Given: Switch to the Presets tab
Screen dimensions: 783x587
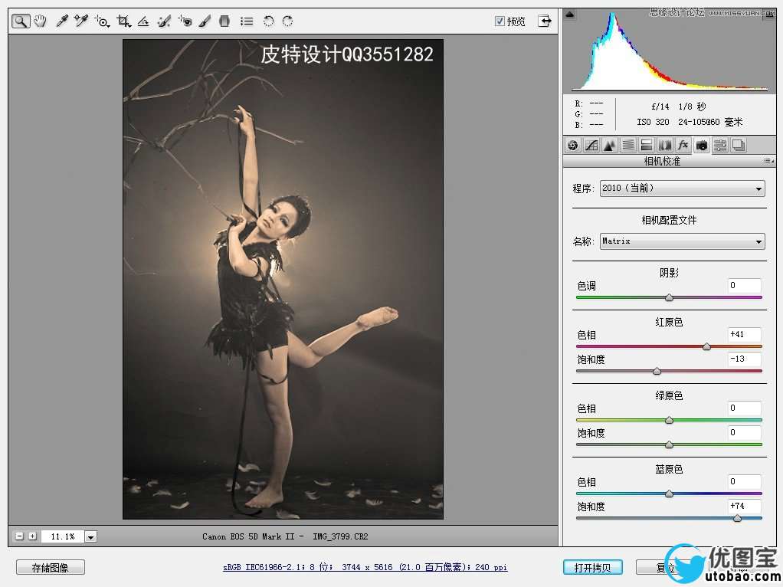Looking at the screenshot, I should point(720,146).
